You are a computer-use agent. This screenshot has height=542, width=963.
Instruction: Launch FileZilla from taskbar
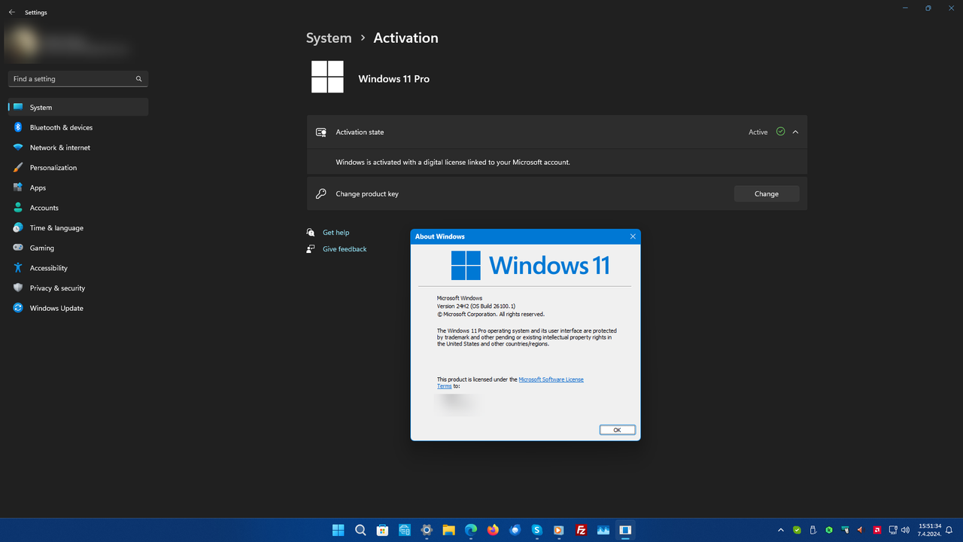[581, 530]
